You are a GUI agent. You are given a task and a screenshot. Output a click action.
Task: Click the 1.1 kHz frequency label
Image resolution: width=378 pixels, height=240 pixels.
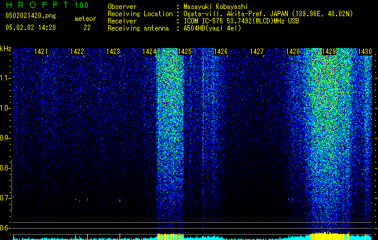4,78
